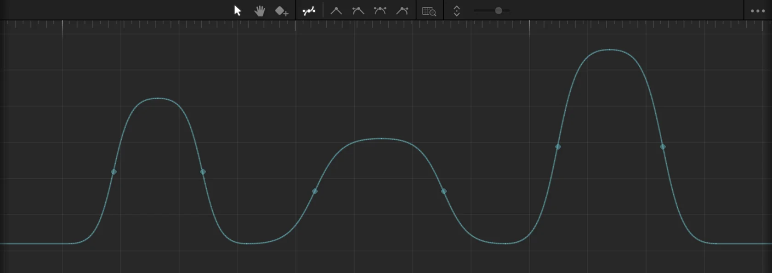
Task: Open the three-dots options menu
Action: (x=758, y=11)
